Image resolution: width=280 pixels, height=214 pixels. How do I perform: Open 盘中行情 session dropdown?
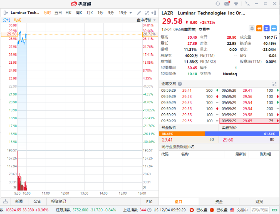coord(146,20)
